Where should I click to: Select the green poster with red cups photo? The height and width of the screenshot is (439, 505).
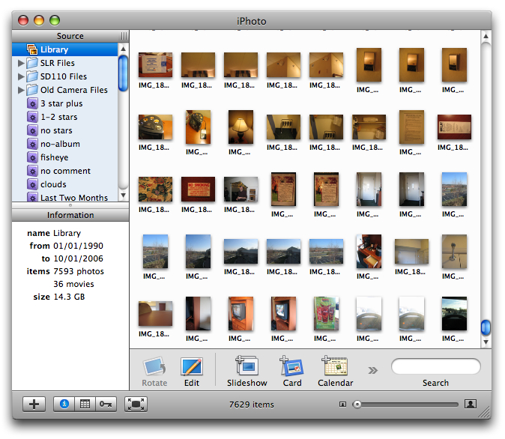(x=326, y=313)
